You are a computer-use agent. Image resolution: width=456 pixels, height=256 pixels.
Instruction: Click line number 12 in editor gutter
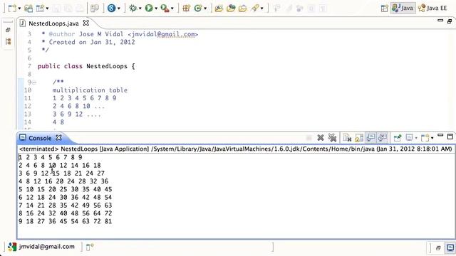tap(28, 106)
